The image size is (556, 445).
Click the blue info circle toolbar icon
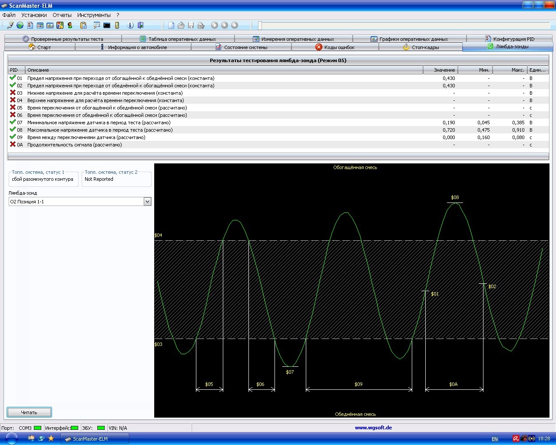[x=130, y=26]
